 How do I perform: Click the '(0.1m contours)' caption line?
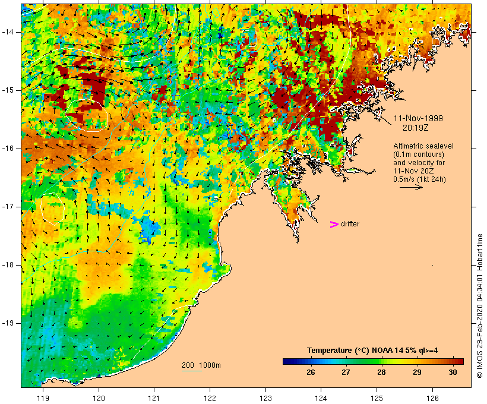pos(419,154)
